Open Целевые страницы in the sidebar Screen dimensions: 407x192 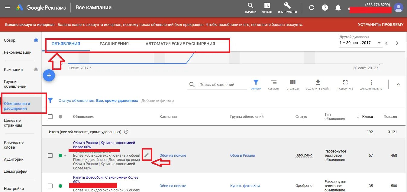tap(13, 123)
